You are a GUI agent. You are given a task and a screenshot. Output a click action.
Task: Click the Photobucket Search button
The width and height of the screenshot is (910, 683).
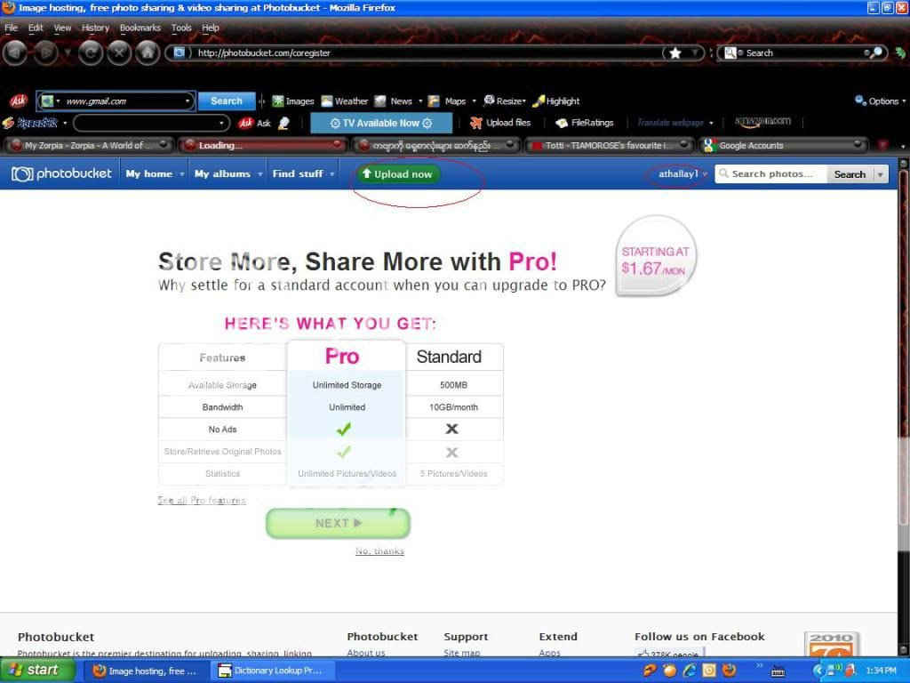coord(850,174)
